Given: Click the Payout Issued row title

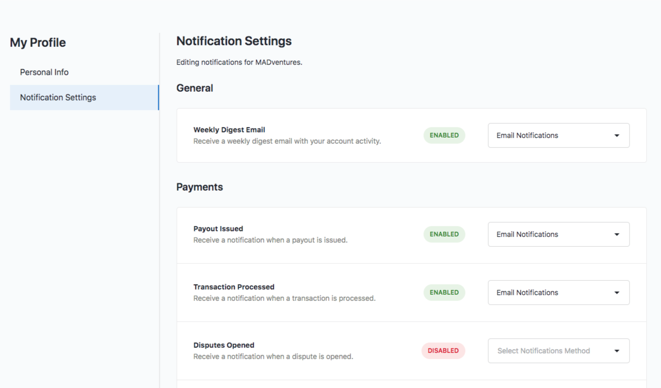Looking at the screenshot, I should tap(218, 229).
